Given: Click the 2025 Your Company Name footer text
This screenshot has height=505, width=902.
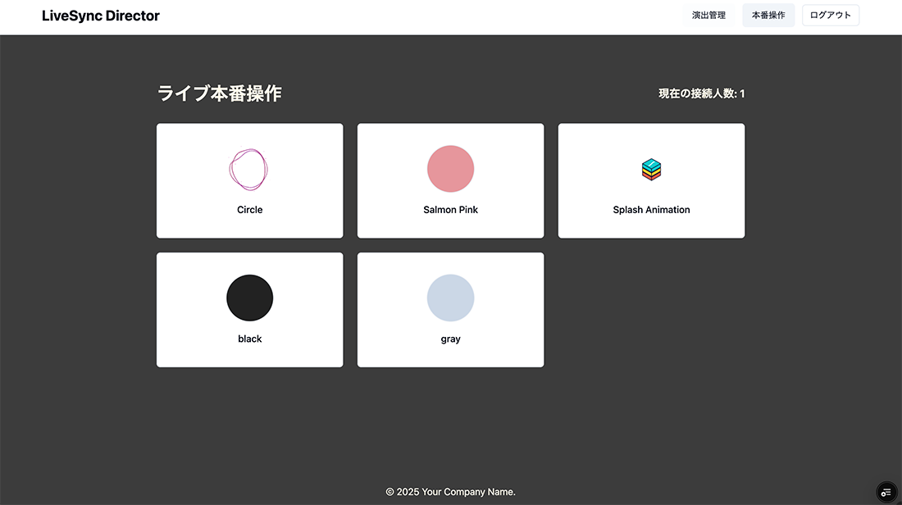Looking at the screenshot, I should tap(450, 492).
